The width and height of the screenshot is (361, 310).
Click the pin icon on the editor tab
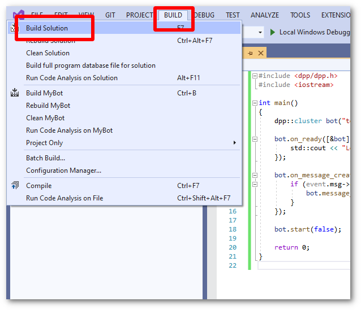[251, 53]
